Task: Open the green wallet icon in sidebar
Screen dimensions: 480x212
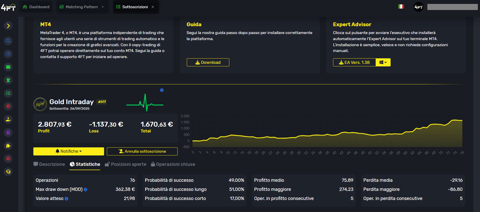Action: (8, 67)
